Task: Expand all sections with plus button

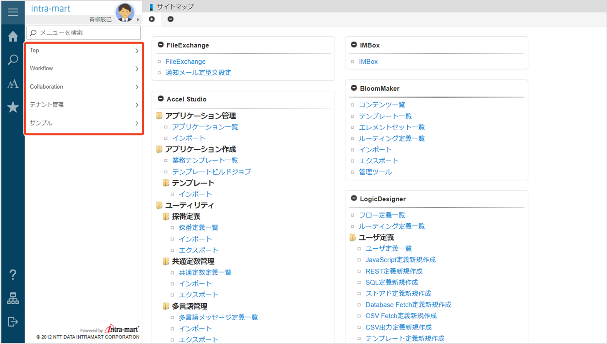Action: [x=152, y=19]
